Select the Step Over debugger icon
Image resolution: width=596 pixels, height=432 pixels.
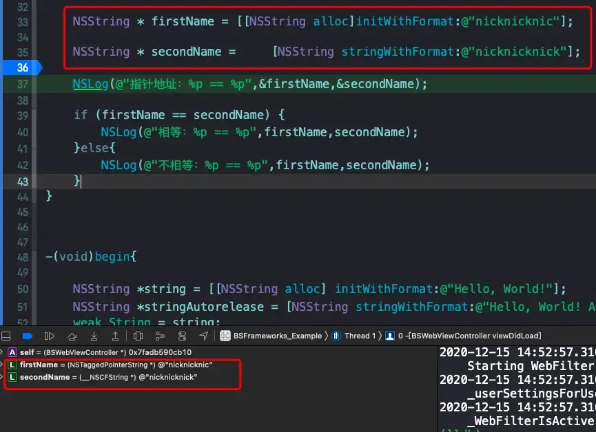pos(71,336)
